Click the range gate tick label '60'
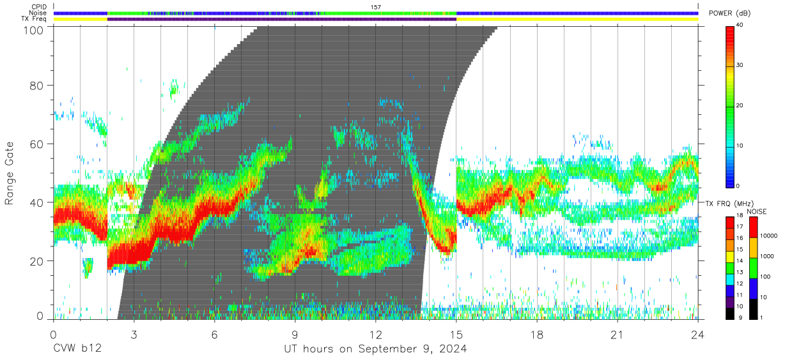Image resolution: width=785 pixels, height=362 pixels. 38,144
